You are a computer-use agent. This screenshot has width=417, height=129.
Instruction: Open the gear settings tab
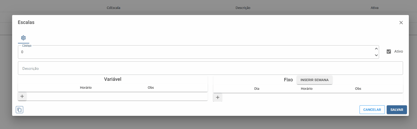tap(23, 38)
